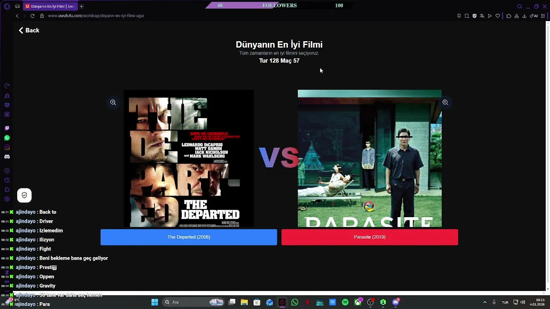Screen dimensions: 550x309
Task: Open the Easy Setup sliders icon
Action: 543,16
